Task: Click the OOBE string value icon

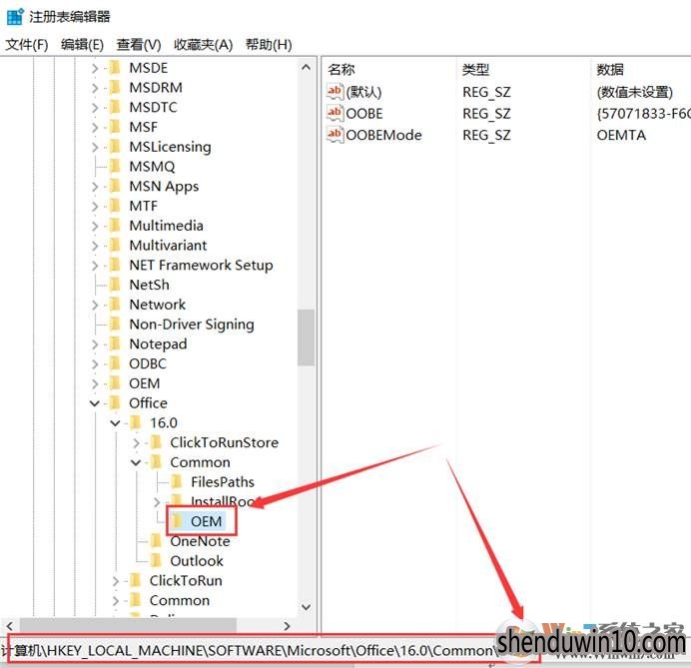Action: pyautogui.click(x=335, y=113)
